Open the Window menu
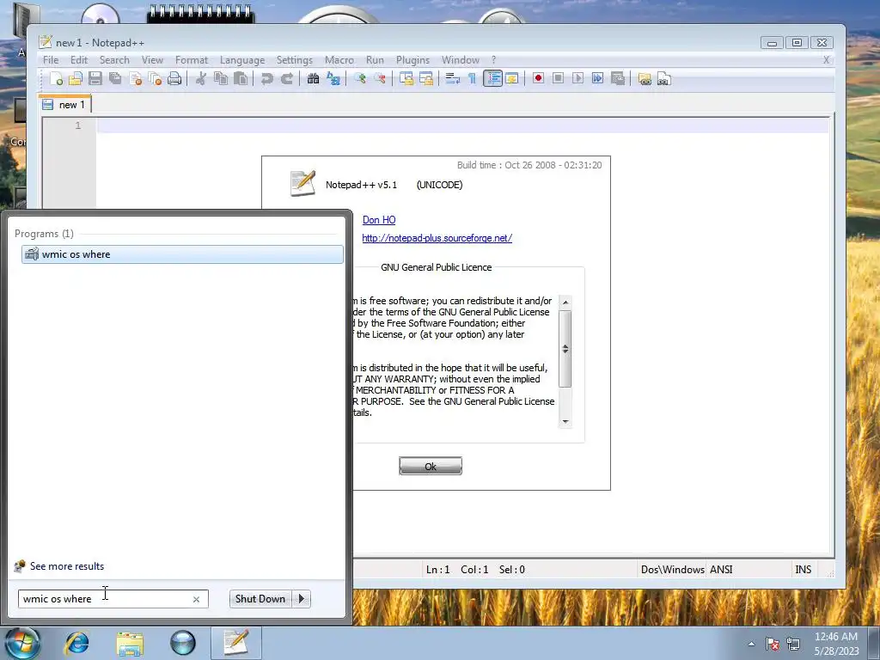Image resolution: width=880 pixels, height=660 pixels. click(x=461, y=60)
